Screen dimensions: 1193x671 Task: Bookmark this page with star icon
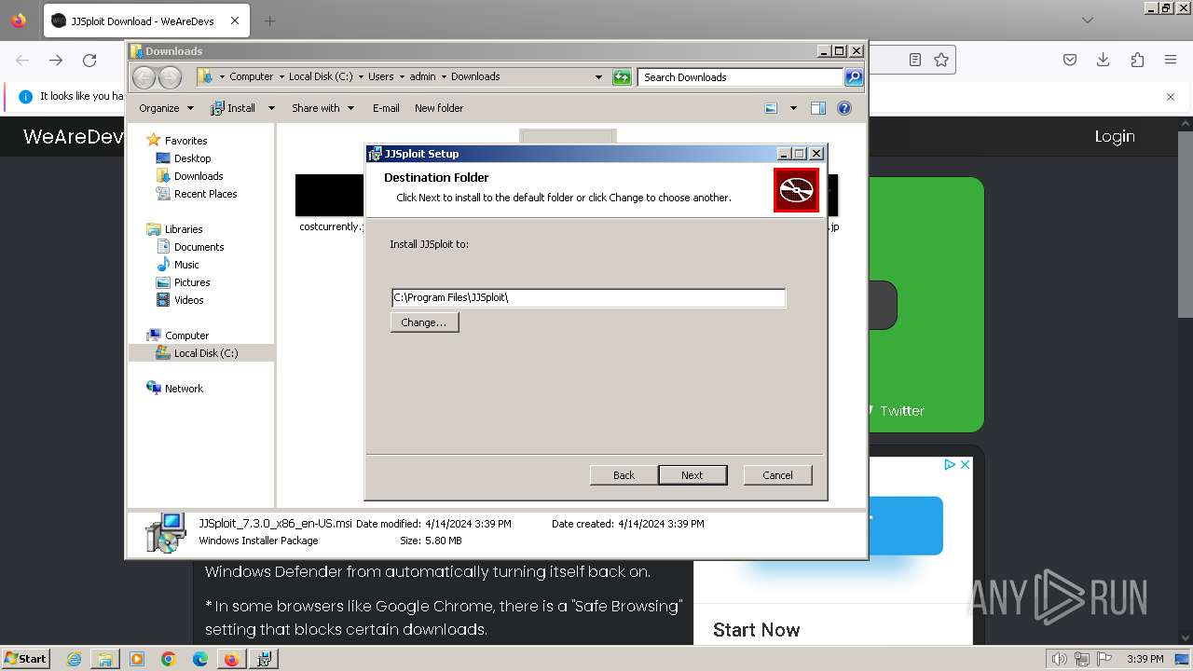point(941,61)
